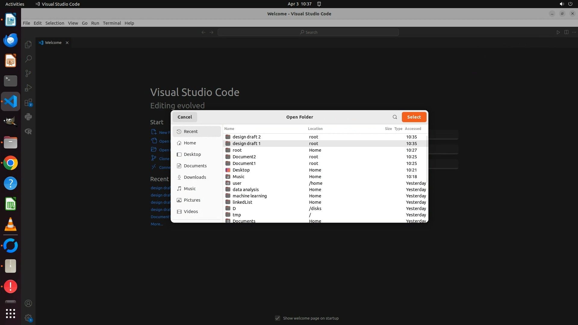Click the Accounts icon in activity bar
578x325 pixels.
click(x=28, y=303)
